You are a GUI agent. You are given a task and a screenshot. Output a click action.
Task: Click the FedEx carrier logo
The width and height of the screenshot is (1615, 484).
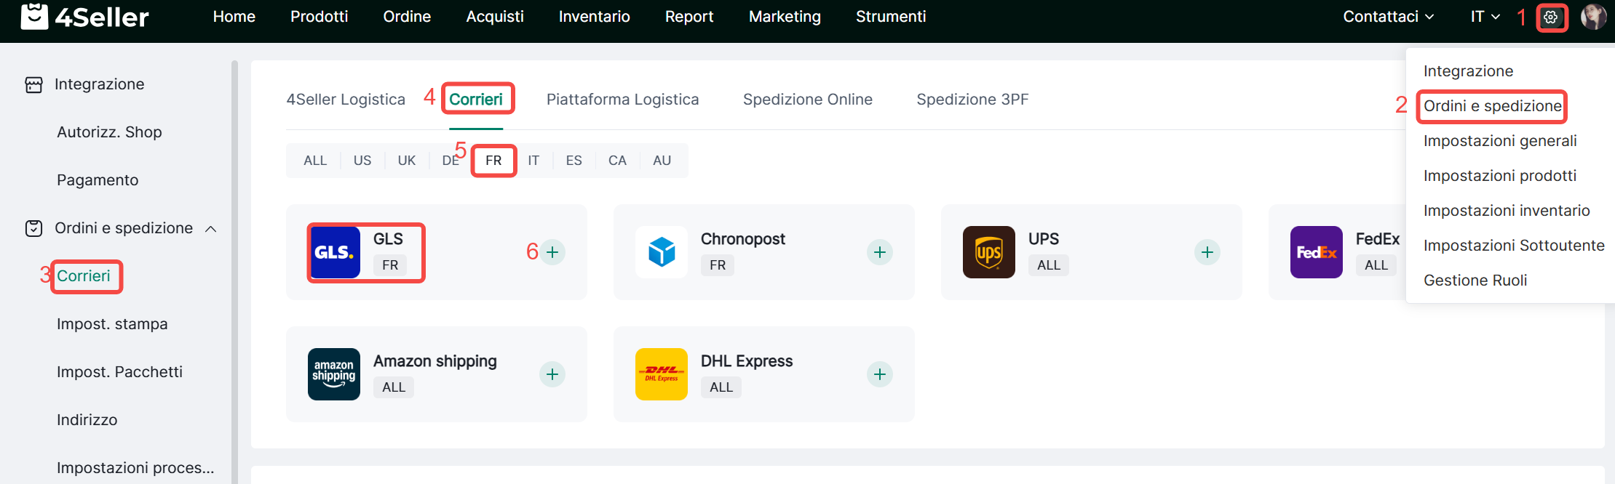[x=1316, y=252]
